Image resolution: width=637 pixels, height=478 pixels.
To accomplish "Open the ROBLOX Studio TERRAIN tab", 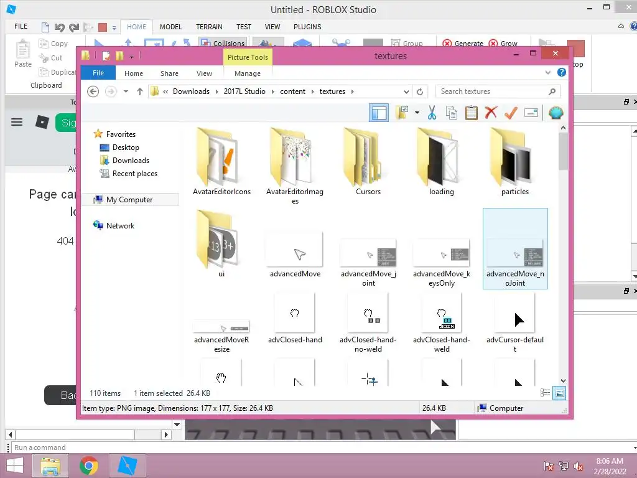I will tap(209, 27).
